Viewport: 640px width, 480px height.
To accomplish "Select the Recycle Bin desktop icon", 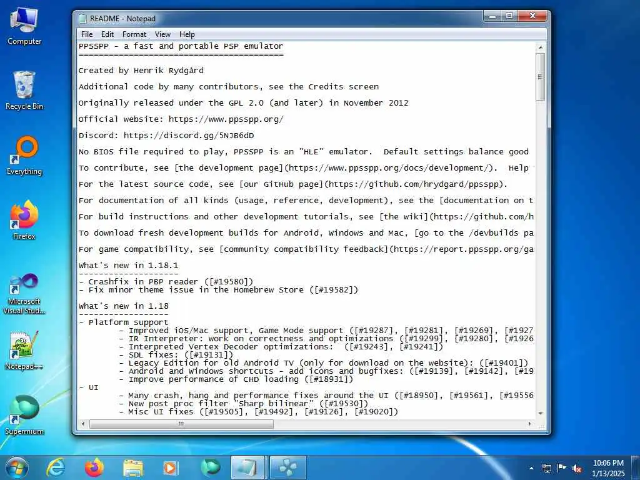I will click(24, 91).
